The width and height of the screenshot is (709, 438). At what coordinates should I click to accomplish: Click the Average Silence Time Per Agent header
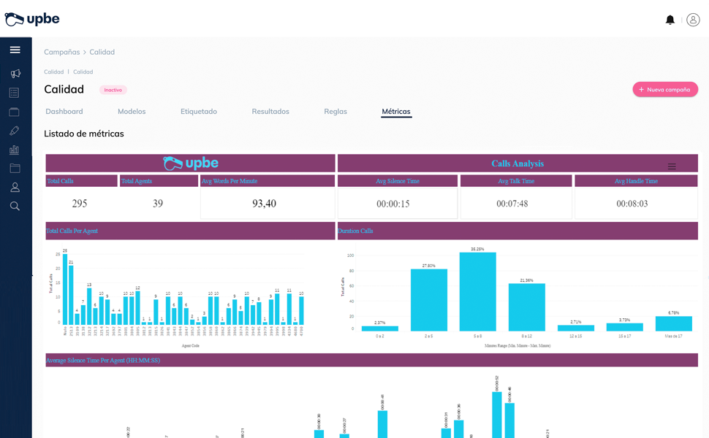click(x=372, y=361)
